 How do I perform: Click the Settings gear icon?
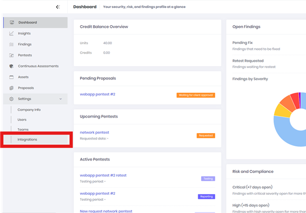11,99
